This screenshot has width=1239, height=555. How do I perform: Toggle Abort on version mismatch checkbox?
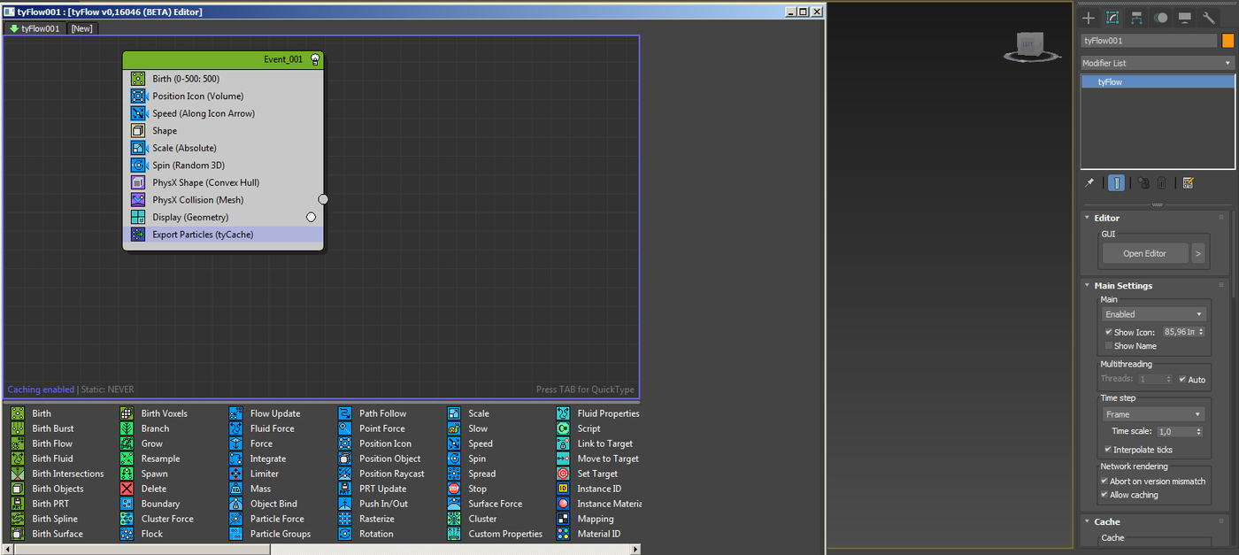tap(1104, 481)
